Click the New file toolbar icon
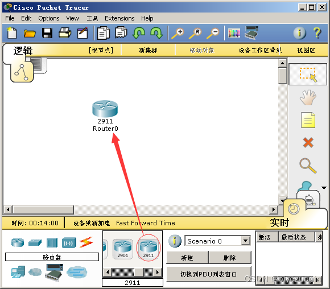 [12, 33]
